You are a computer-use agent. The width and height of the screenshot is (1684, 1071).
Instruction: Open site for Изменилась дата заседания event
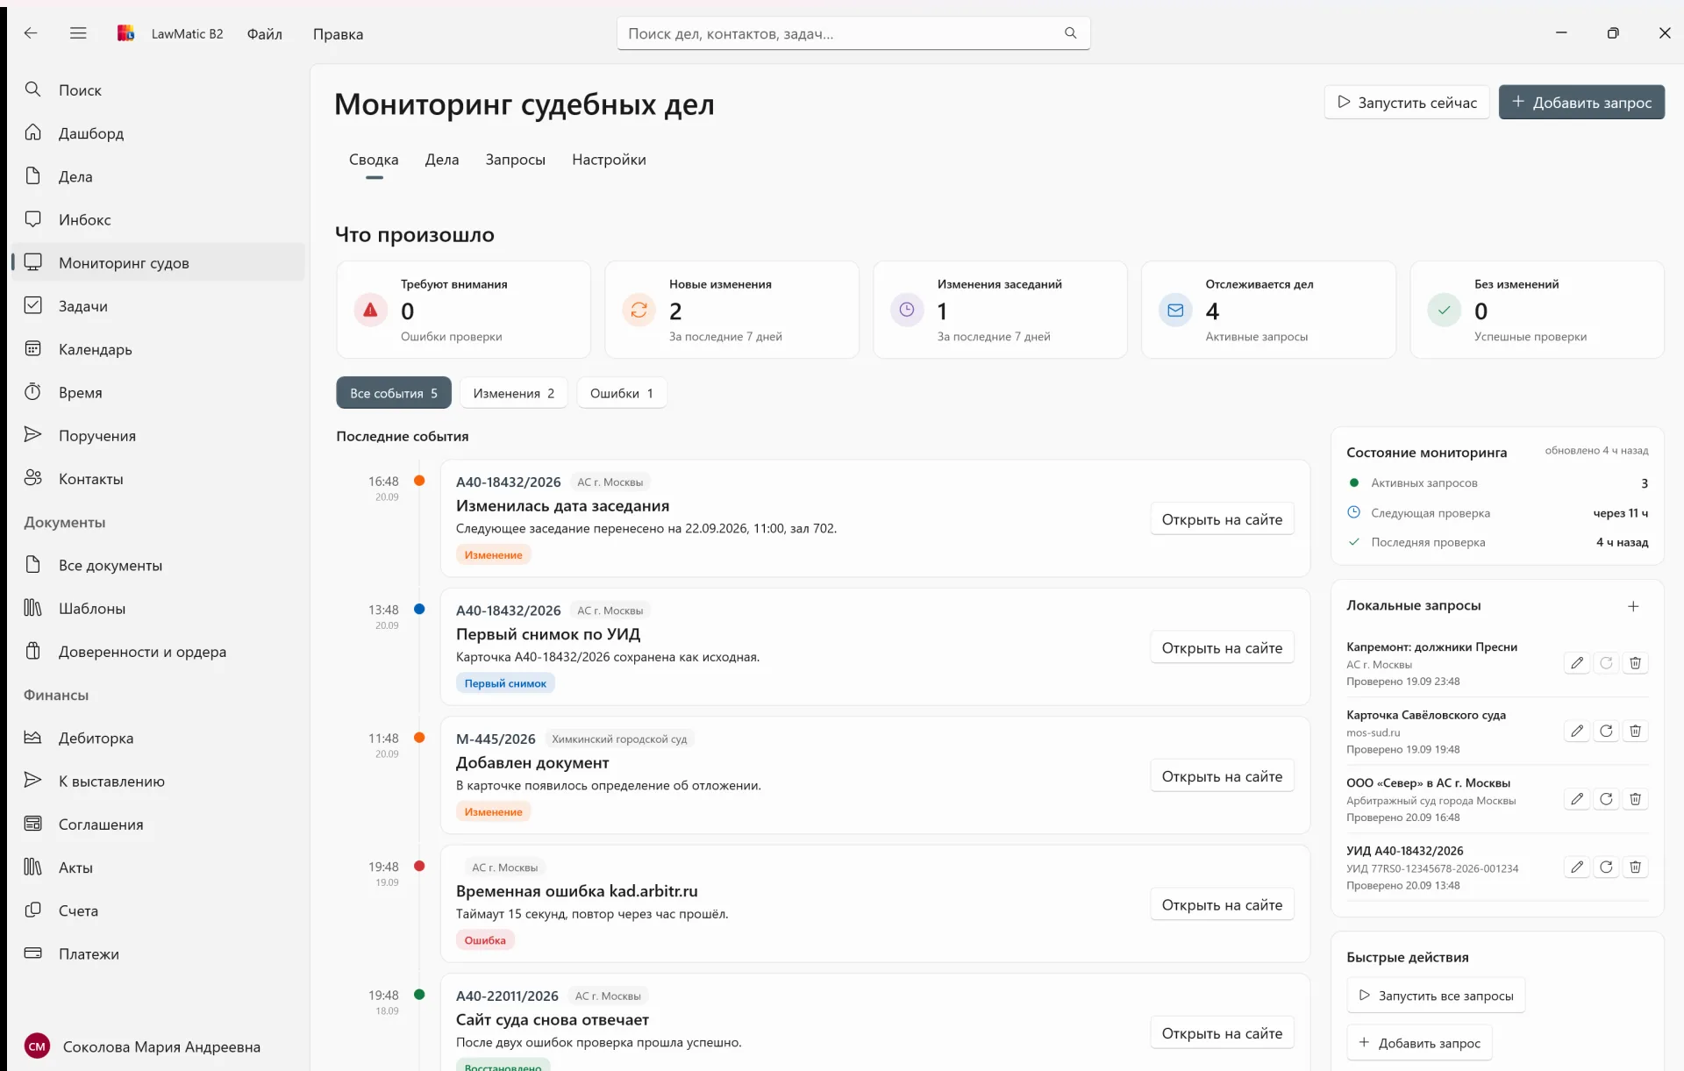(x=1222, y=519)
